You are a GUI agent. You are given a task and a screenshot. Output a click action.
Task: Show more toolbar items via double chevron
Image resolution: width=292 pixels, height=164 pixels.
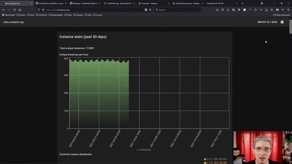point(283,10)
